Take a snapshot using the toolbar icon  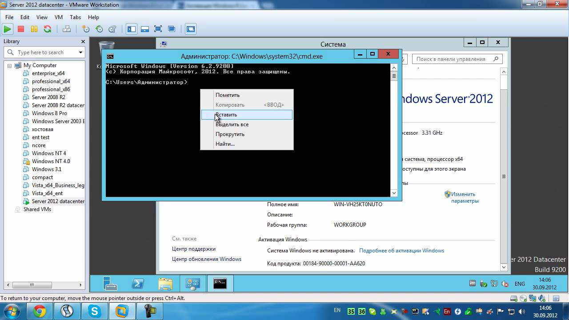click(86, 29)
